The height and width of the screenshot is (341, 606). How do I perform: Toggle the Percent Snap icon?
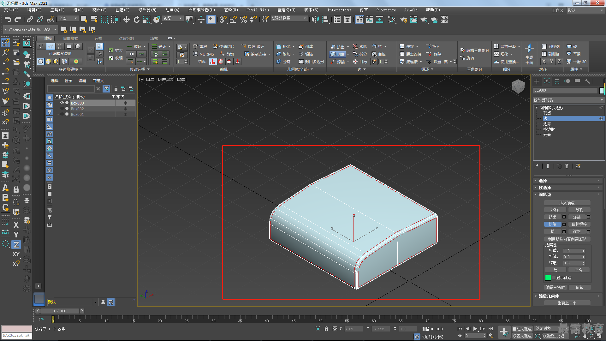coord(243,20)
